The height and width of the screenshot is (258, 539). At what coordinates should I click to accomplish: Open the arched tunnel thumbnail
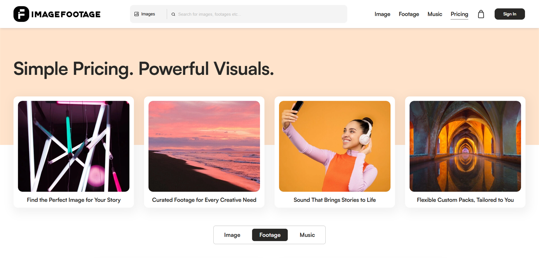tap(465, 146)
